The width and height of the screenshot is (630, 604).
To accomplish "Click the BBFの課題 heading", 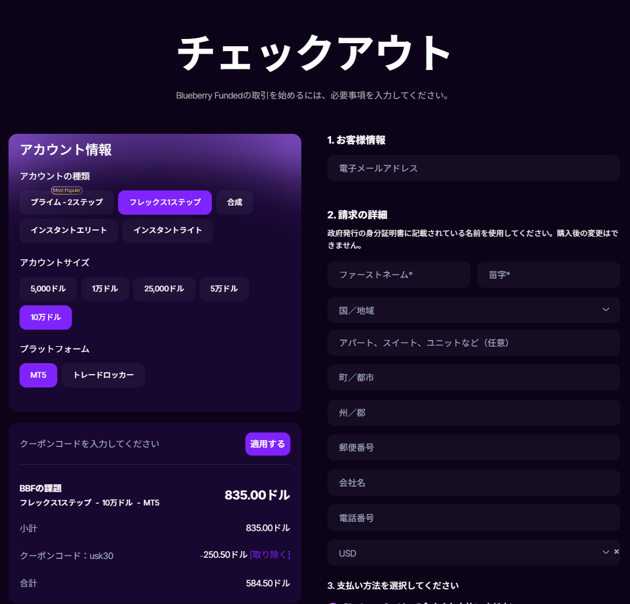I will tap(41, 488).
